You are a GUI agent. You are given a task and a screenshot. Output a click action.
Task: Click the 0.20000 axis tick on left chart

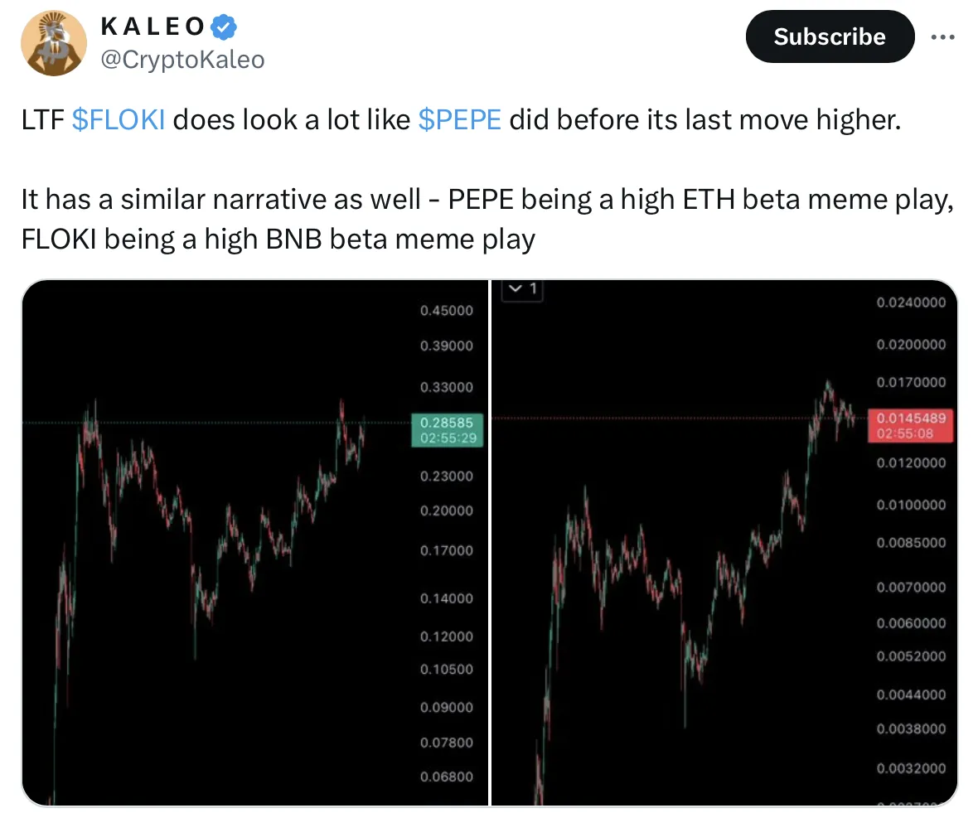(x=447, y=511)
